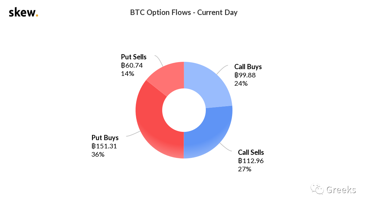Click the 27% percentage under Call Sells
Screen dimensions: 368x205
pyautogui.click(x=244, y=169)
